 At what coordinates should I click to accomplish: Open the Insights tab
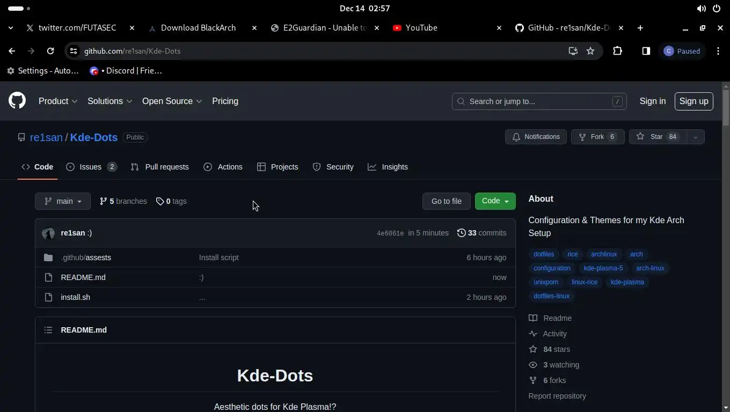tap(388, 167)
